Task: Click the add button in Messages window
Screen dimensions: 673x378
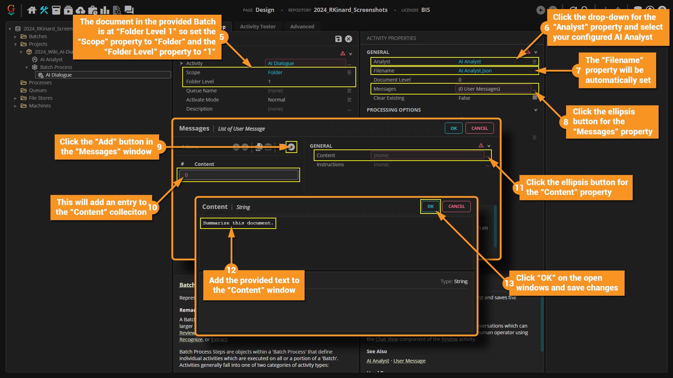Action: (x=291, y=147)
